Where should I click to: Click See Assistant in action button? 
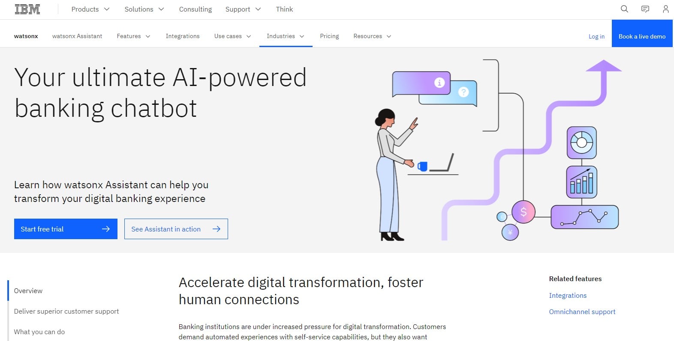coord(176,229)
